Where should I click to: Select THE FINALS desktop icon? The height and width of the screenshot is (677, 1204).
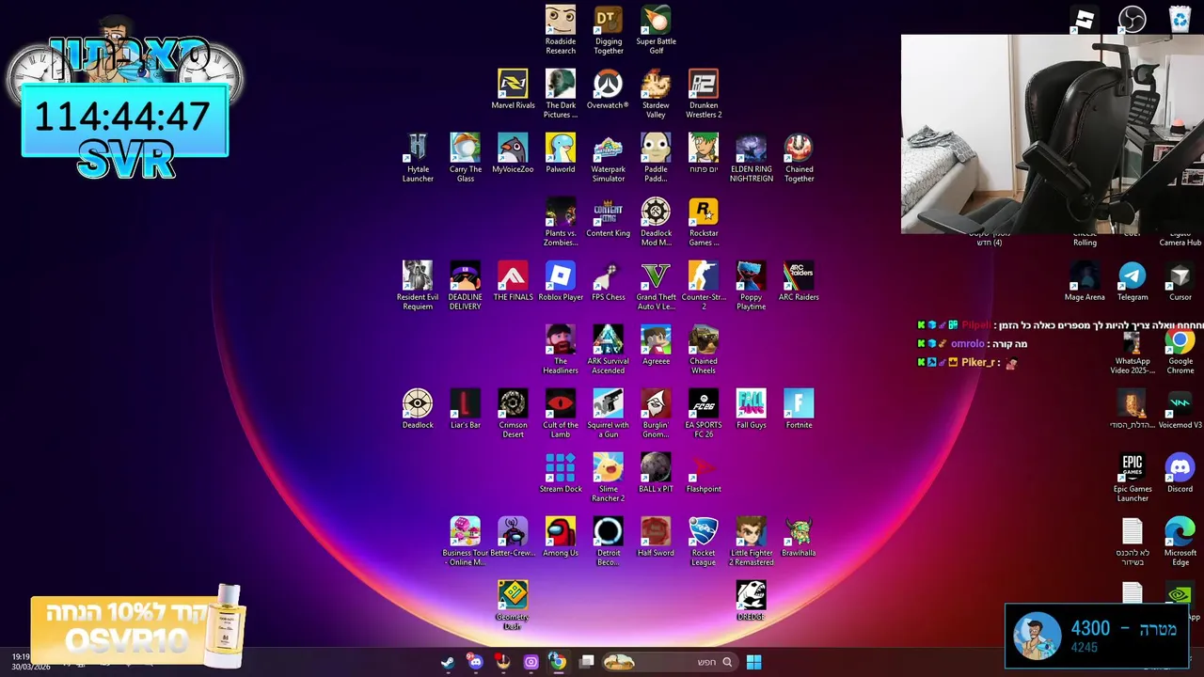[513, 276]
